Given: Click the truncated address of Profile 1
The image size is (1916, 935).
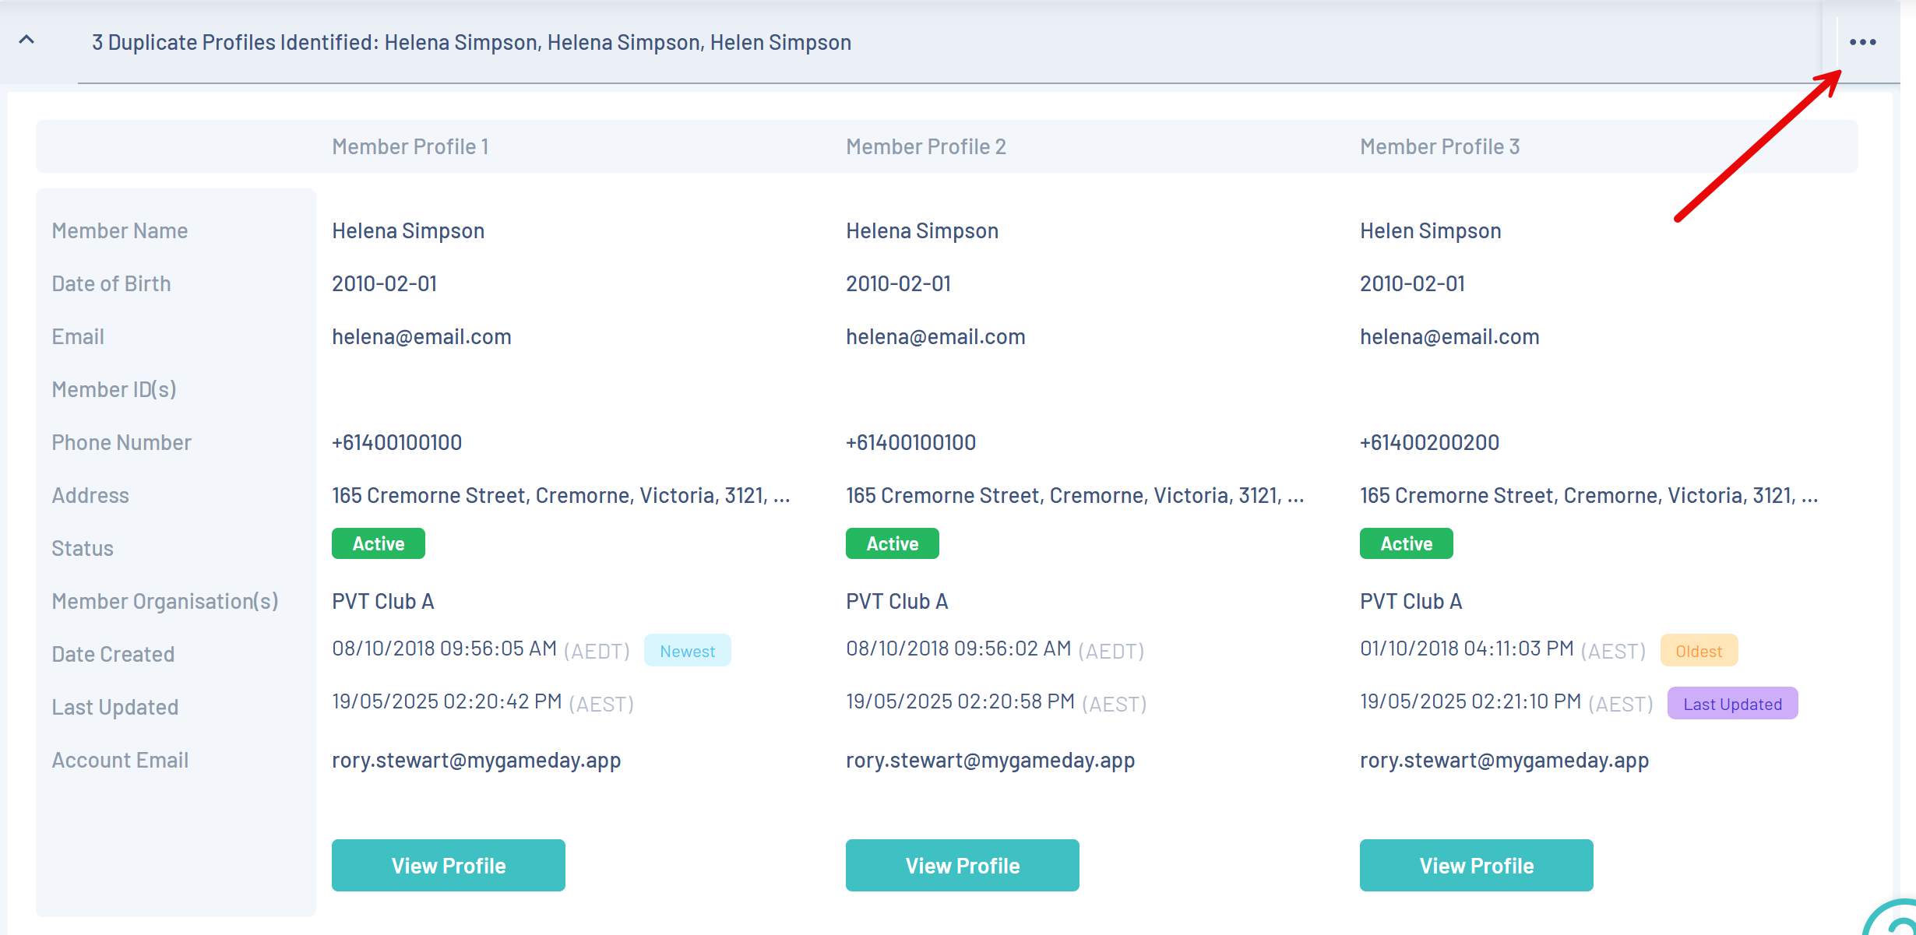Looking at the screenshot, I should pos(561,495).
